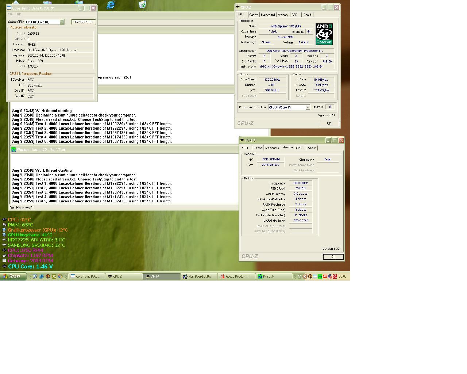467x374 pixels.
Task: Click the icon beside SAMSUNG SP2004C reading
Action: 4,245
